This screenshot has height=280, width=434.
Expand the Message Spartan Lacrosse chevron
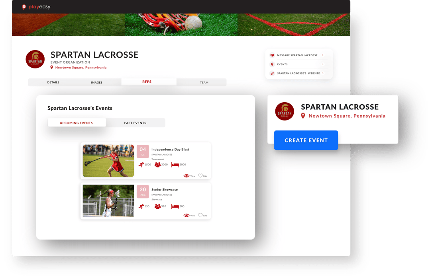tap(323, 55)
